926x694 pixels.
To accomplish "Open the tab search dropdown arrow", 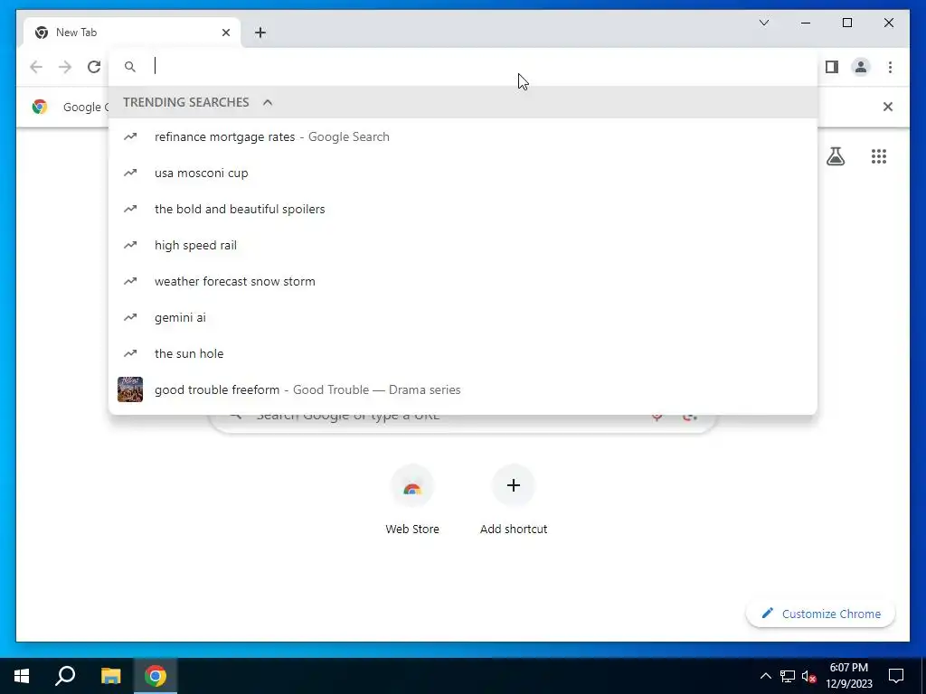I will [x=763, y=23].
